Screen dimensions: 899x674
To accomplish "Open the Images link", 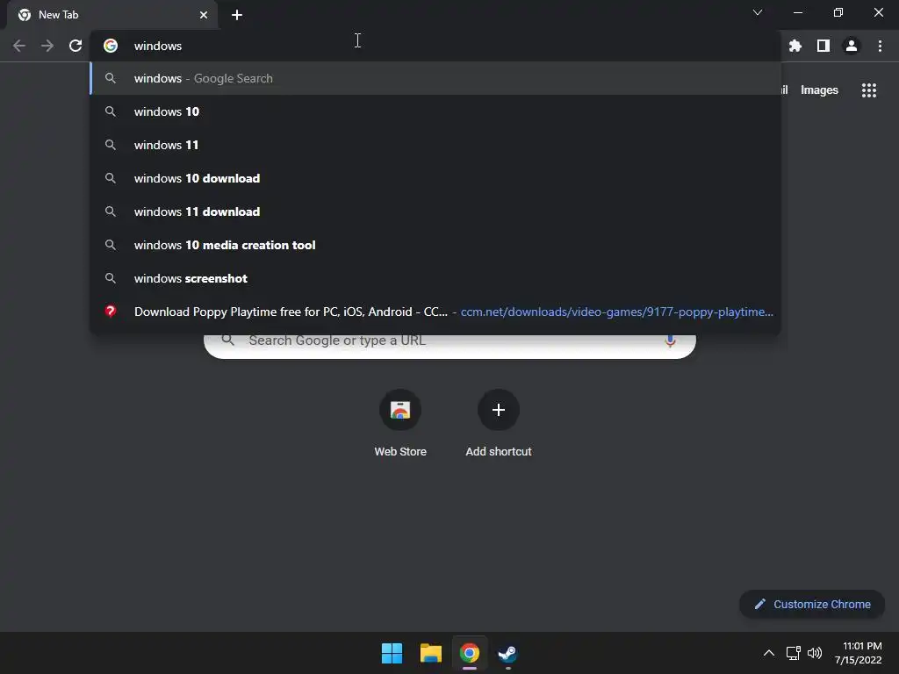I will click(819, 90).
